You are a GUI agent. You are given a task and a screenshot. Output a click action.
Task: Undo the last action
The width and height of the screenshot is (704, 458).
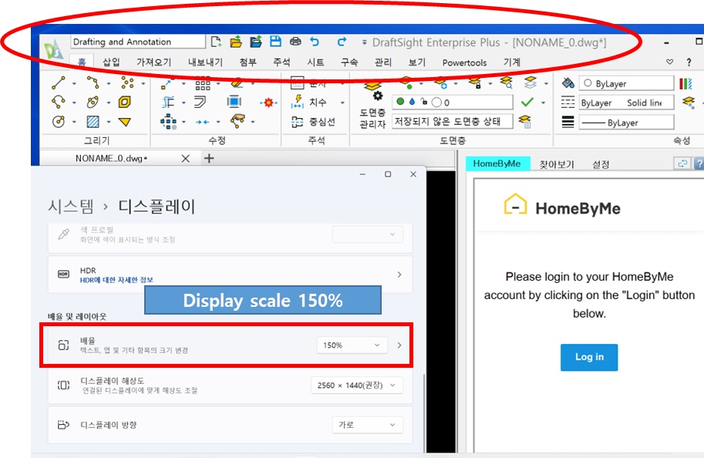(315, 42)
